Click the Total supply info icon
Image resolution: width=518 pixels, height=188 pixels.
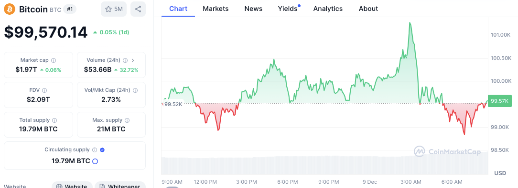[54, 120]
